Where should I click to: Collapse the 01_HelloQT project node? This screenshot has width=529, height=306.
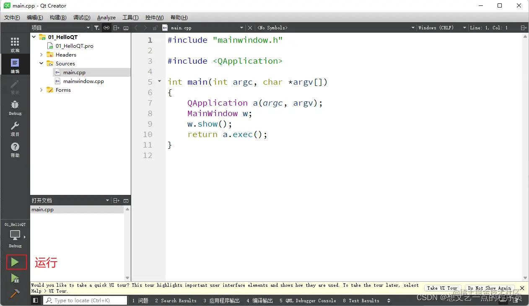pos(34,37)
